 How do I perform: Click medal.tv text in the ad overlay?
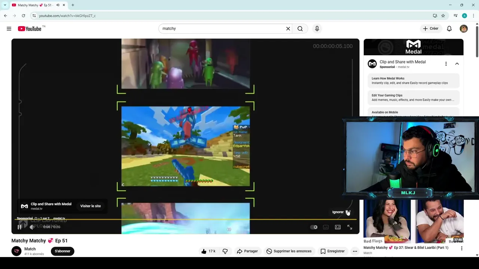click(36, 208)
